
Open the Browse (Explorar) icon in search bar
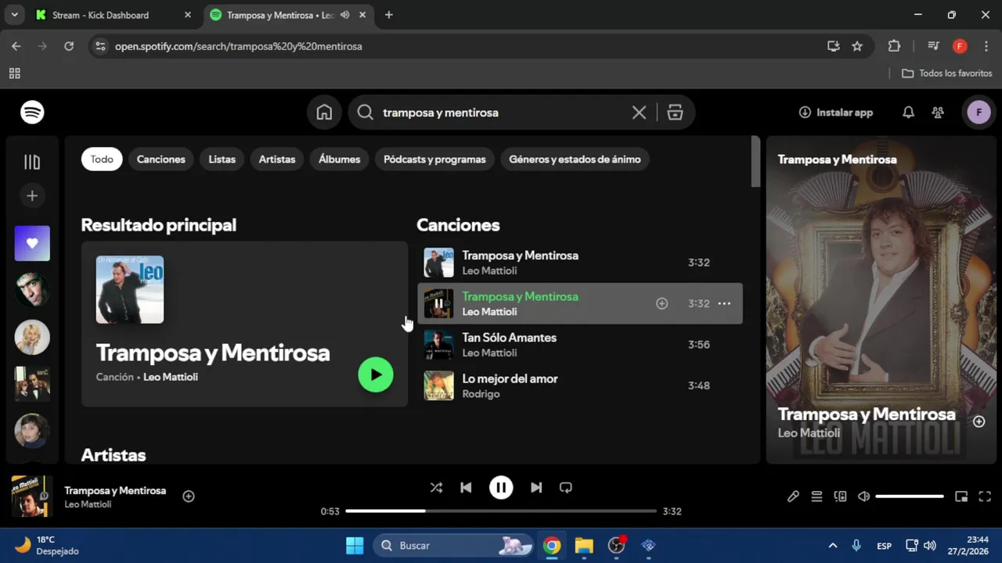(675, 113)
